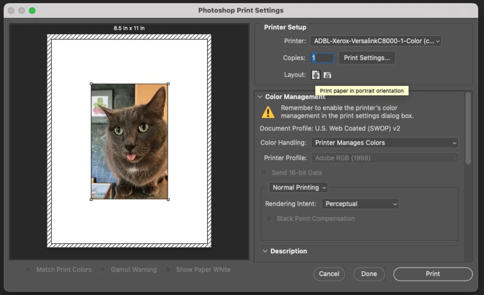Click the top-right image resize handle
This screenshot has height=295, width=484.
[x=168, y=84]
